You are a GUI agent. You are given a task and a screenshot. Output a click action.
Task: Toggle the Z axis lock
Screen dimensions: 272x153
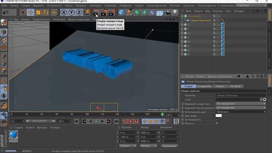tap(79, 12)
